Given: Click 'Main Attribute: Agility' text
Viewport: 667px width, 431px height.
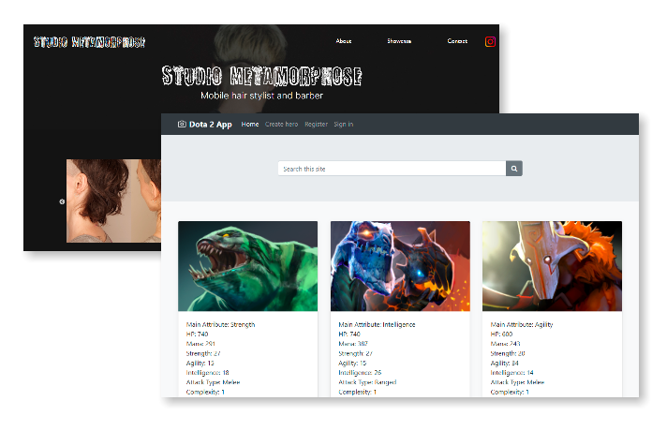Looking at the screenshot, I should click(522, 324).
